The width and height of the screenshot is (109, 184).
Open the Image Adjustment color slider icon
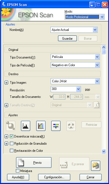pyautogui.click(x=56, y=126)
